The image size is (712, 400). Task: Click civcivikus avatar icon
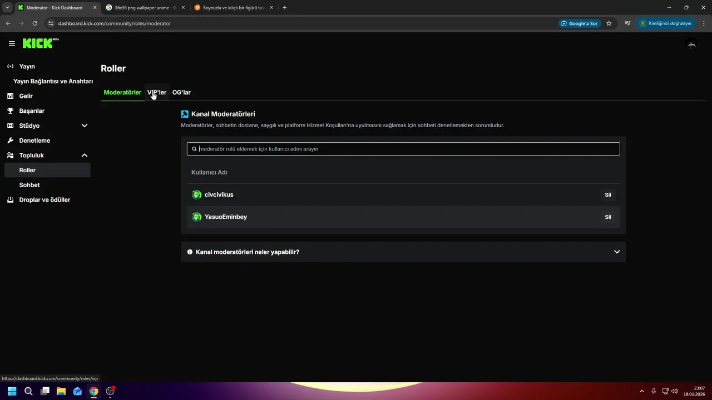point(196,194)
